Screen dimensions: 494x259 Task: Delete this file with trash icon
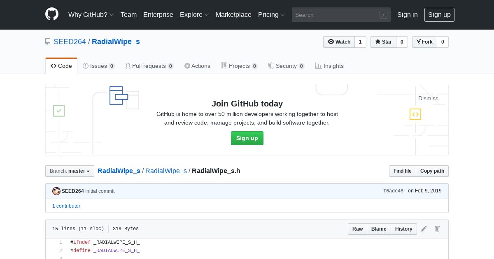[438, 229]
